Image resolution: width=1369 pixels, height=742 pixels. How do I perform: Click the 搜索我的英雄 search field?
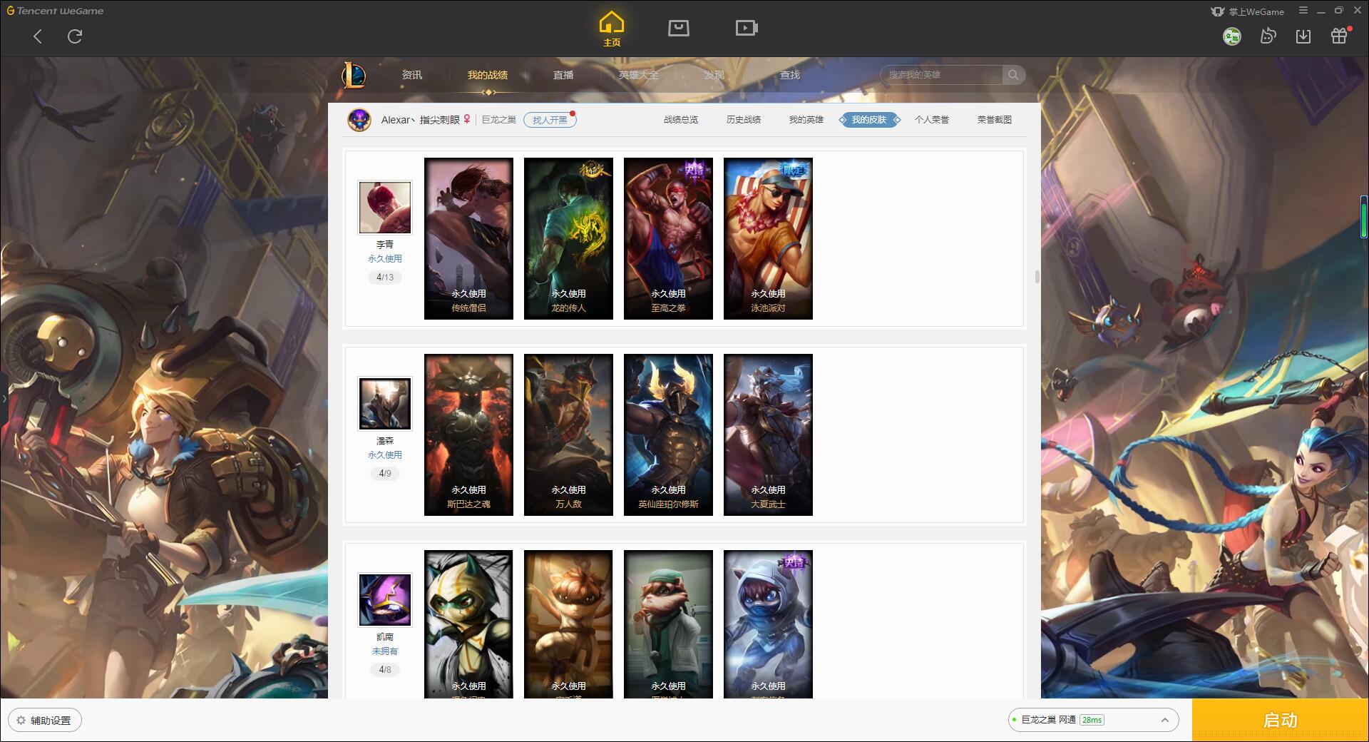coord(943,75)
